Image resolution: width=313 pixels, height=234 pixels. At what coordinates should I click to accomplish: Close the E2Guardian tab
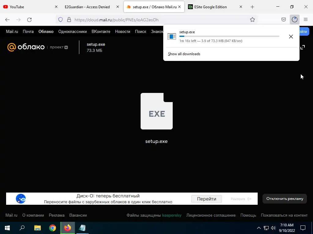pyautogui.click(x=118, y=7)
